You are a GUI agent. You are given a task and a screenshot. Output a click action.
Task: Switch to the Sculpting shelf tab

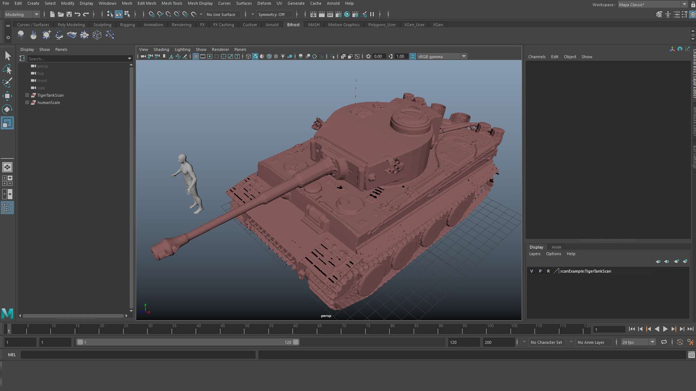coord(102,25)
